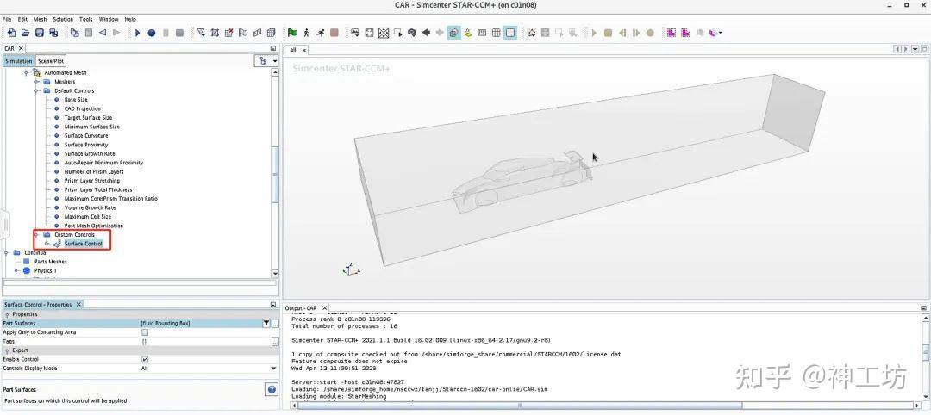Click the black left arrow Previous View icon
Viewport: 931px width, 415px height.
click(x=426, y=34)
